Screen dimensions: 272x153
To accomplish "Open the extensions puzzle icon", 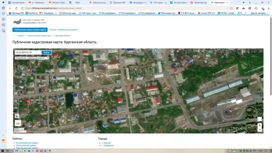I will point(256,8).
